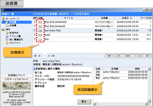Click the 利用者 history column header

(115, 69)
